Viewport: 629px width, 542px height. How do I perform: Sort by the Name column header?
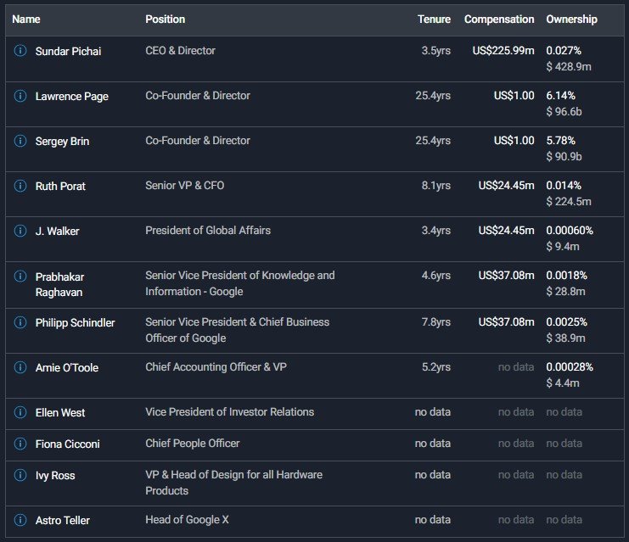point(26,19)
